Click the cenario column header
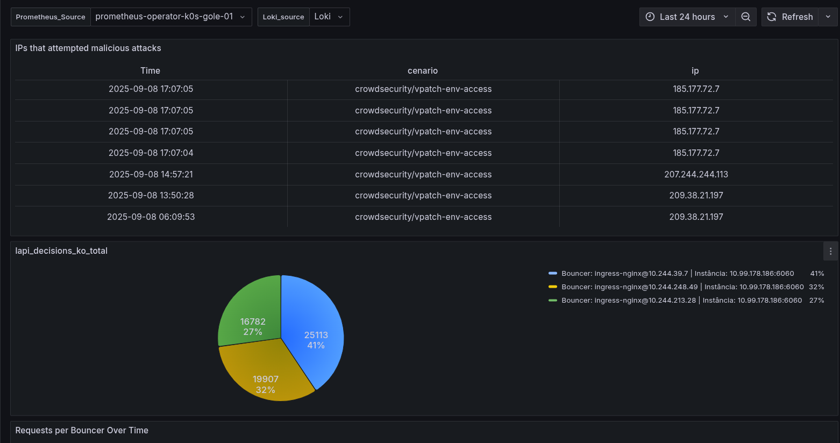This screenshot has width=840, height=443. coord(423,70)
